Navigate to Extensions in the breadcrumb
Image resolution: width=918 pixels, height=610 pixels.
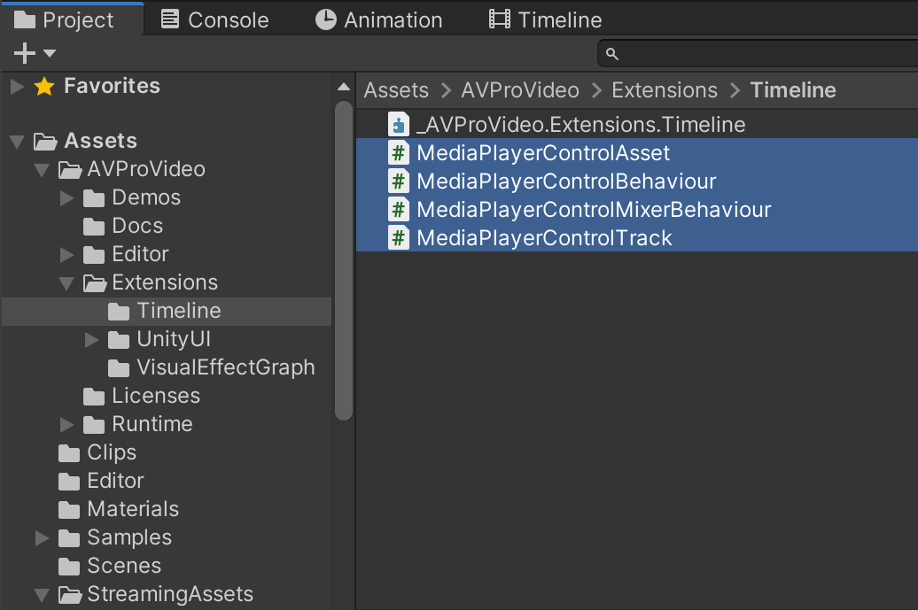pos(665,90)
